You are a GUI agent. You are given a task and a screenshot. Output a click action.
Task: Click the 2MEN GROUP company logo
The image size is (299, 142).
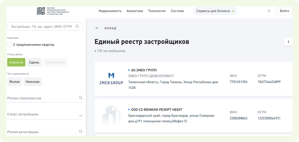pyautogui.click(x=111, y=79)
